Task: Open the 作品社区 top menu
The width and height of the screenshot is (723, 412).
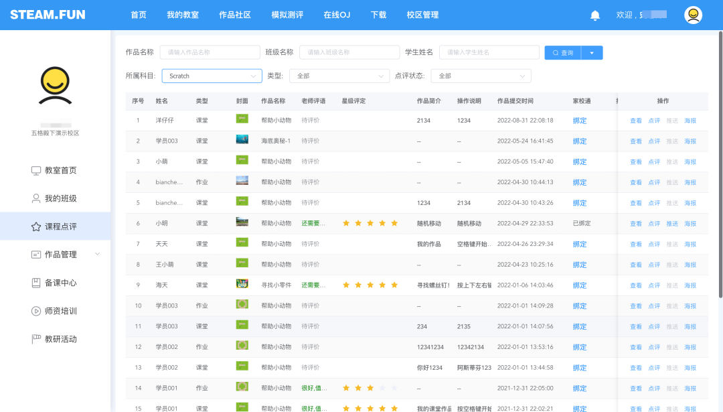Action: (235, 15)
